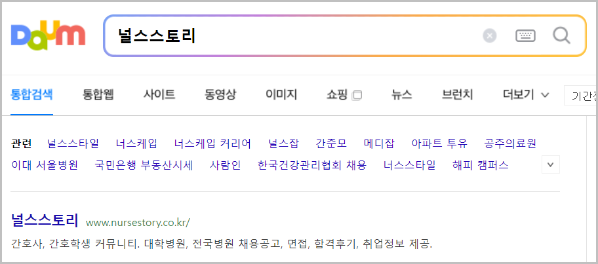
Task: Click related search 메디잡
Action: (x=379, y=143)
